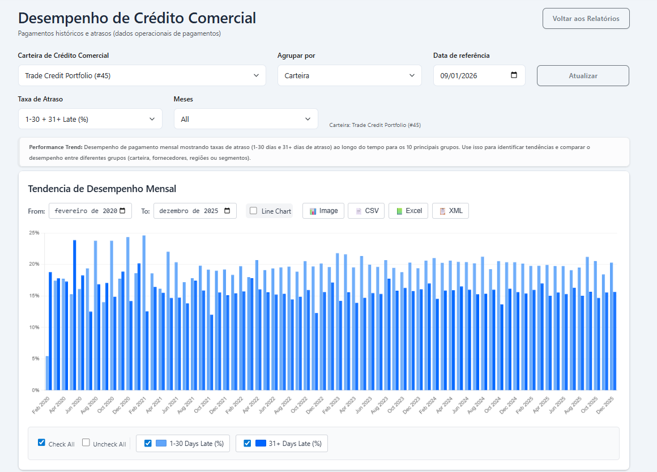Export data with the Excel button
Viewport: 657px width, 472px height.
tap(408, 211)
